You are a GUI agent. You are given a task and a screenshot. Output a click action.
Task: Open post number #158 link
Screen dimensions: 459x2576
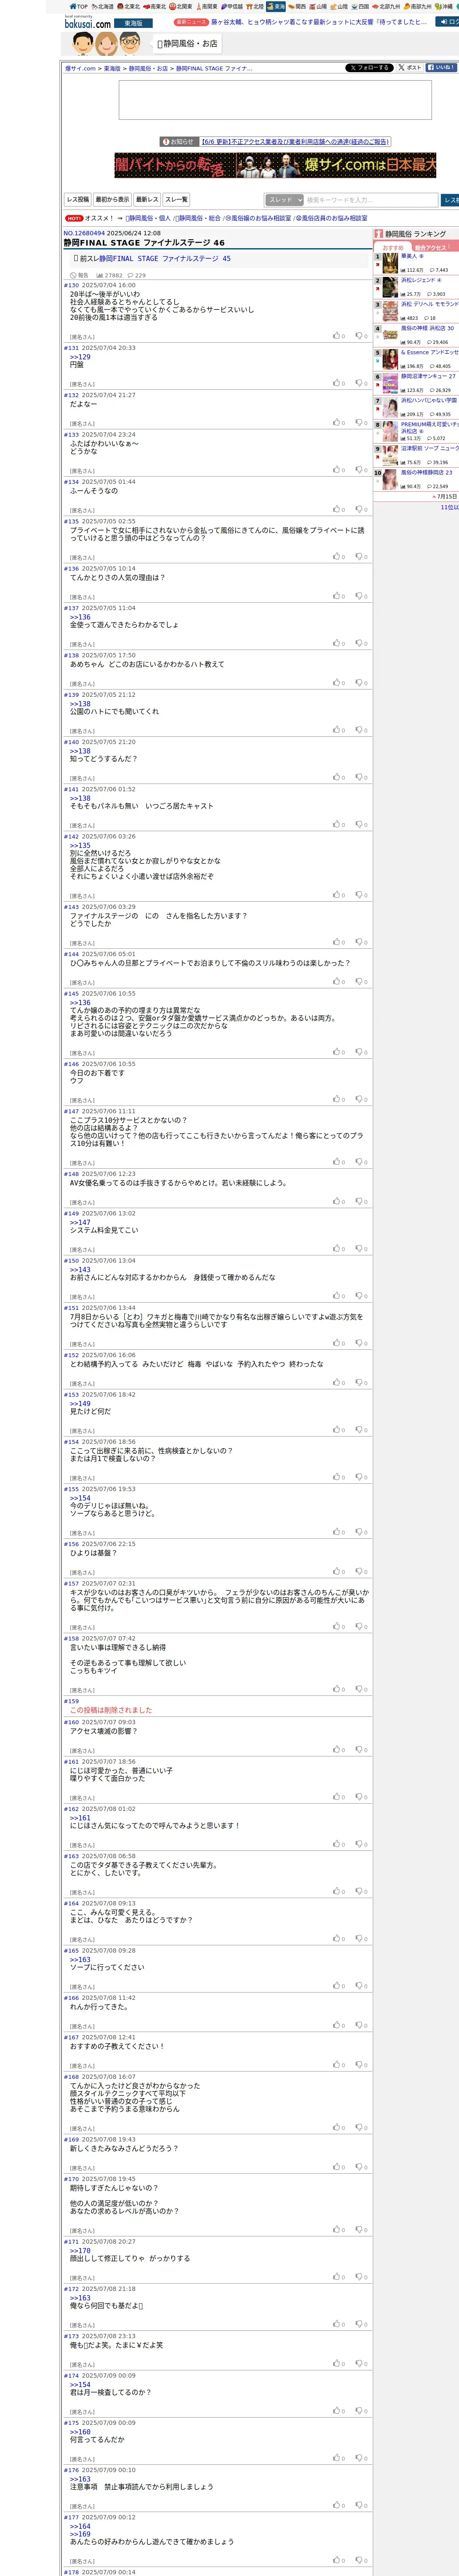pyautogui.click(x=71, y=1639)
